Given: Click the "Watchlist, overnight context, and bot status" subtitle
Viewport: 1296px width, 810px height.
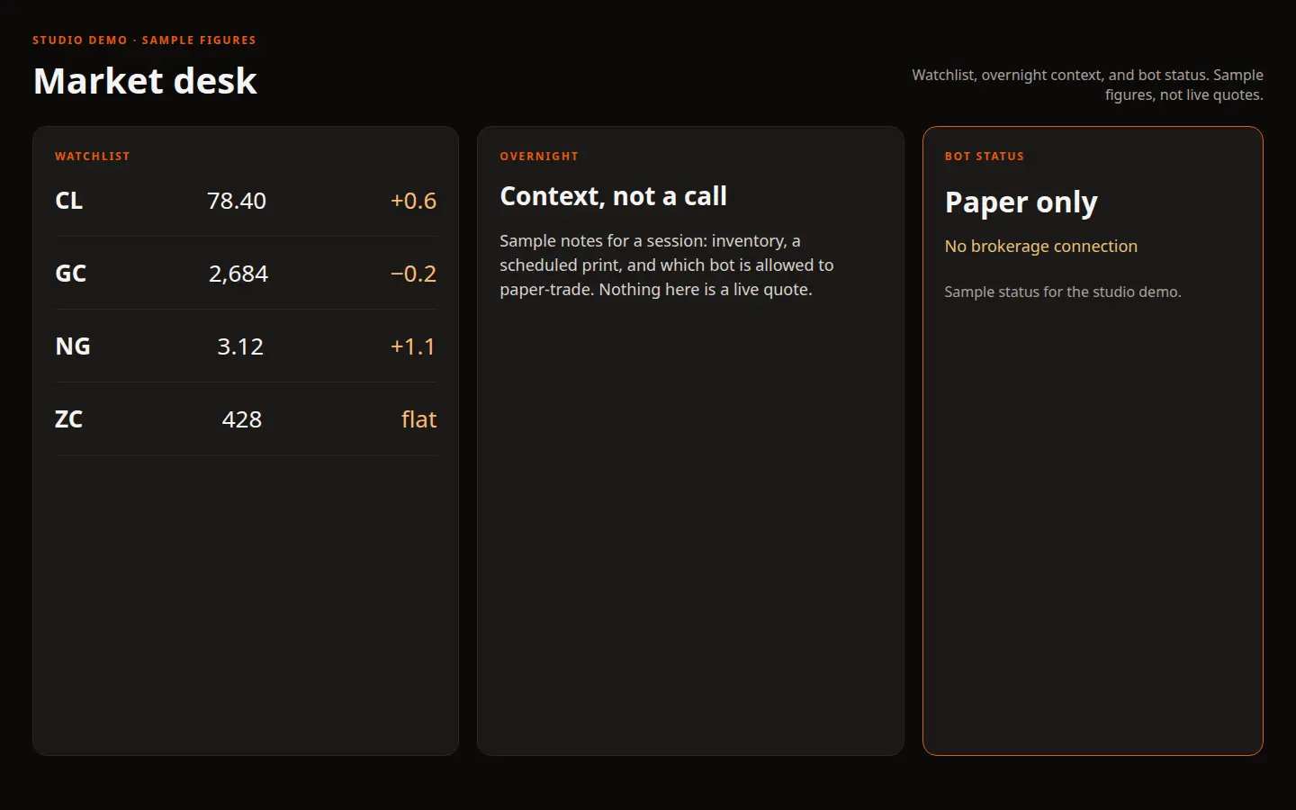Looking at the screenshot, I should [x=1087, y=85].
